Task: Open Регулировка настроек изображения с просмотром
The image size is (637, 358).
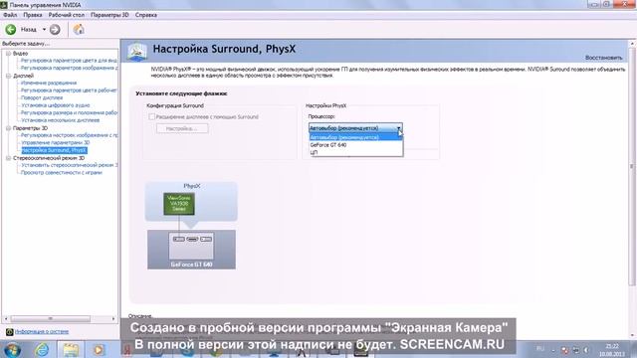Action: point(69,135)
